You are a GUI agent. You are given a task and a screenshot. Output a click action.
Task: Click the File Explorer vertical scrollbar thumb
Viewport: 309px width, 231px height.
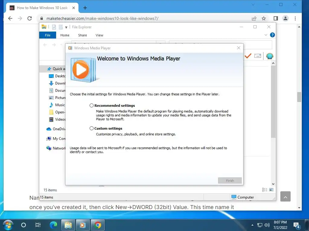click(x=273, y=102)
